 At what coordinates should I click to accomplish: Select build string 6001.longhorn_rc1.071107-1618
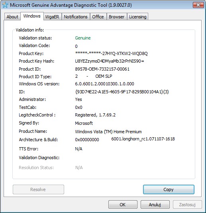click(x=143, y=139)
